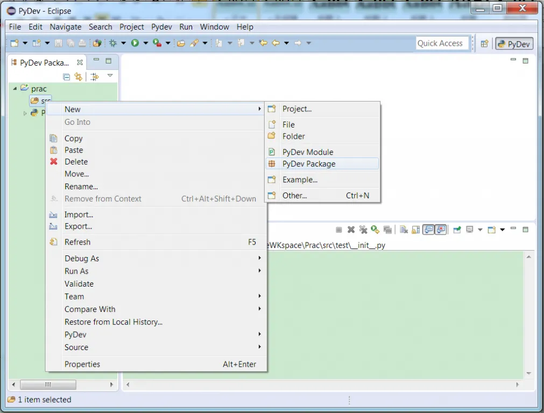This screenshot has height=413, width=544.
Task: Click the Search flashlight icon in toolbar
Action: click(x=194, y=43)
